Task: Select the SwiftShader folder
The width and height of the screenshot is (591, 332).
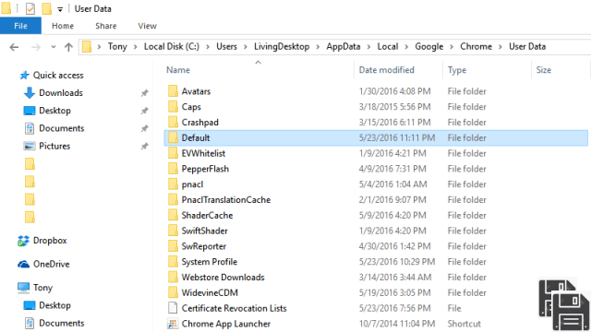Action: tap(204, 231)
